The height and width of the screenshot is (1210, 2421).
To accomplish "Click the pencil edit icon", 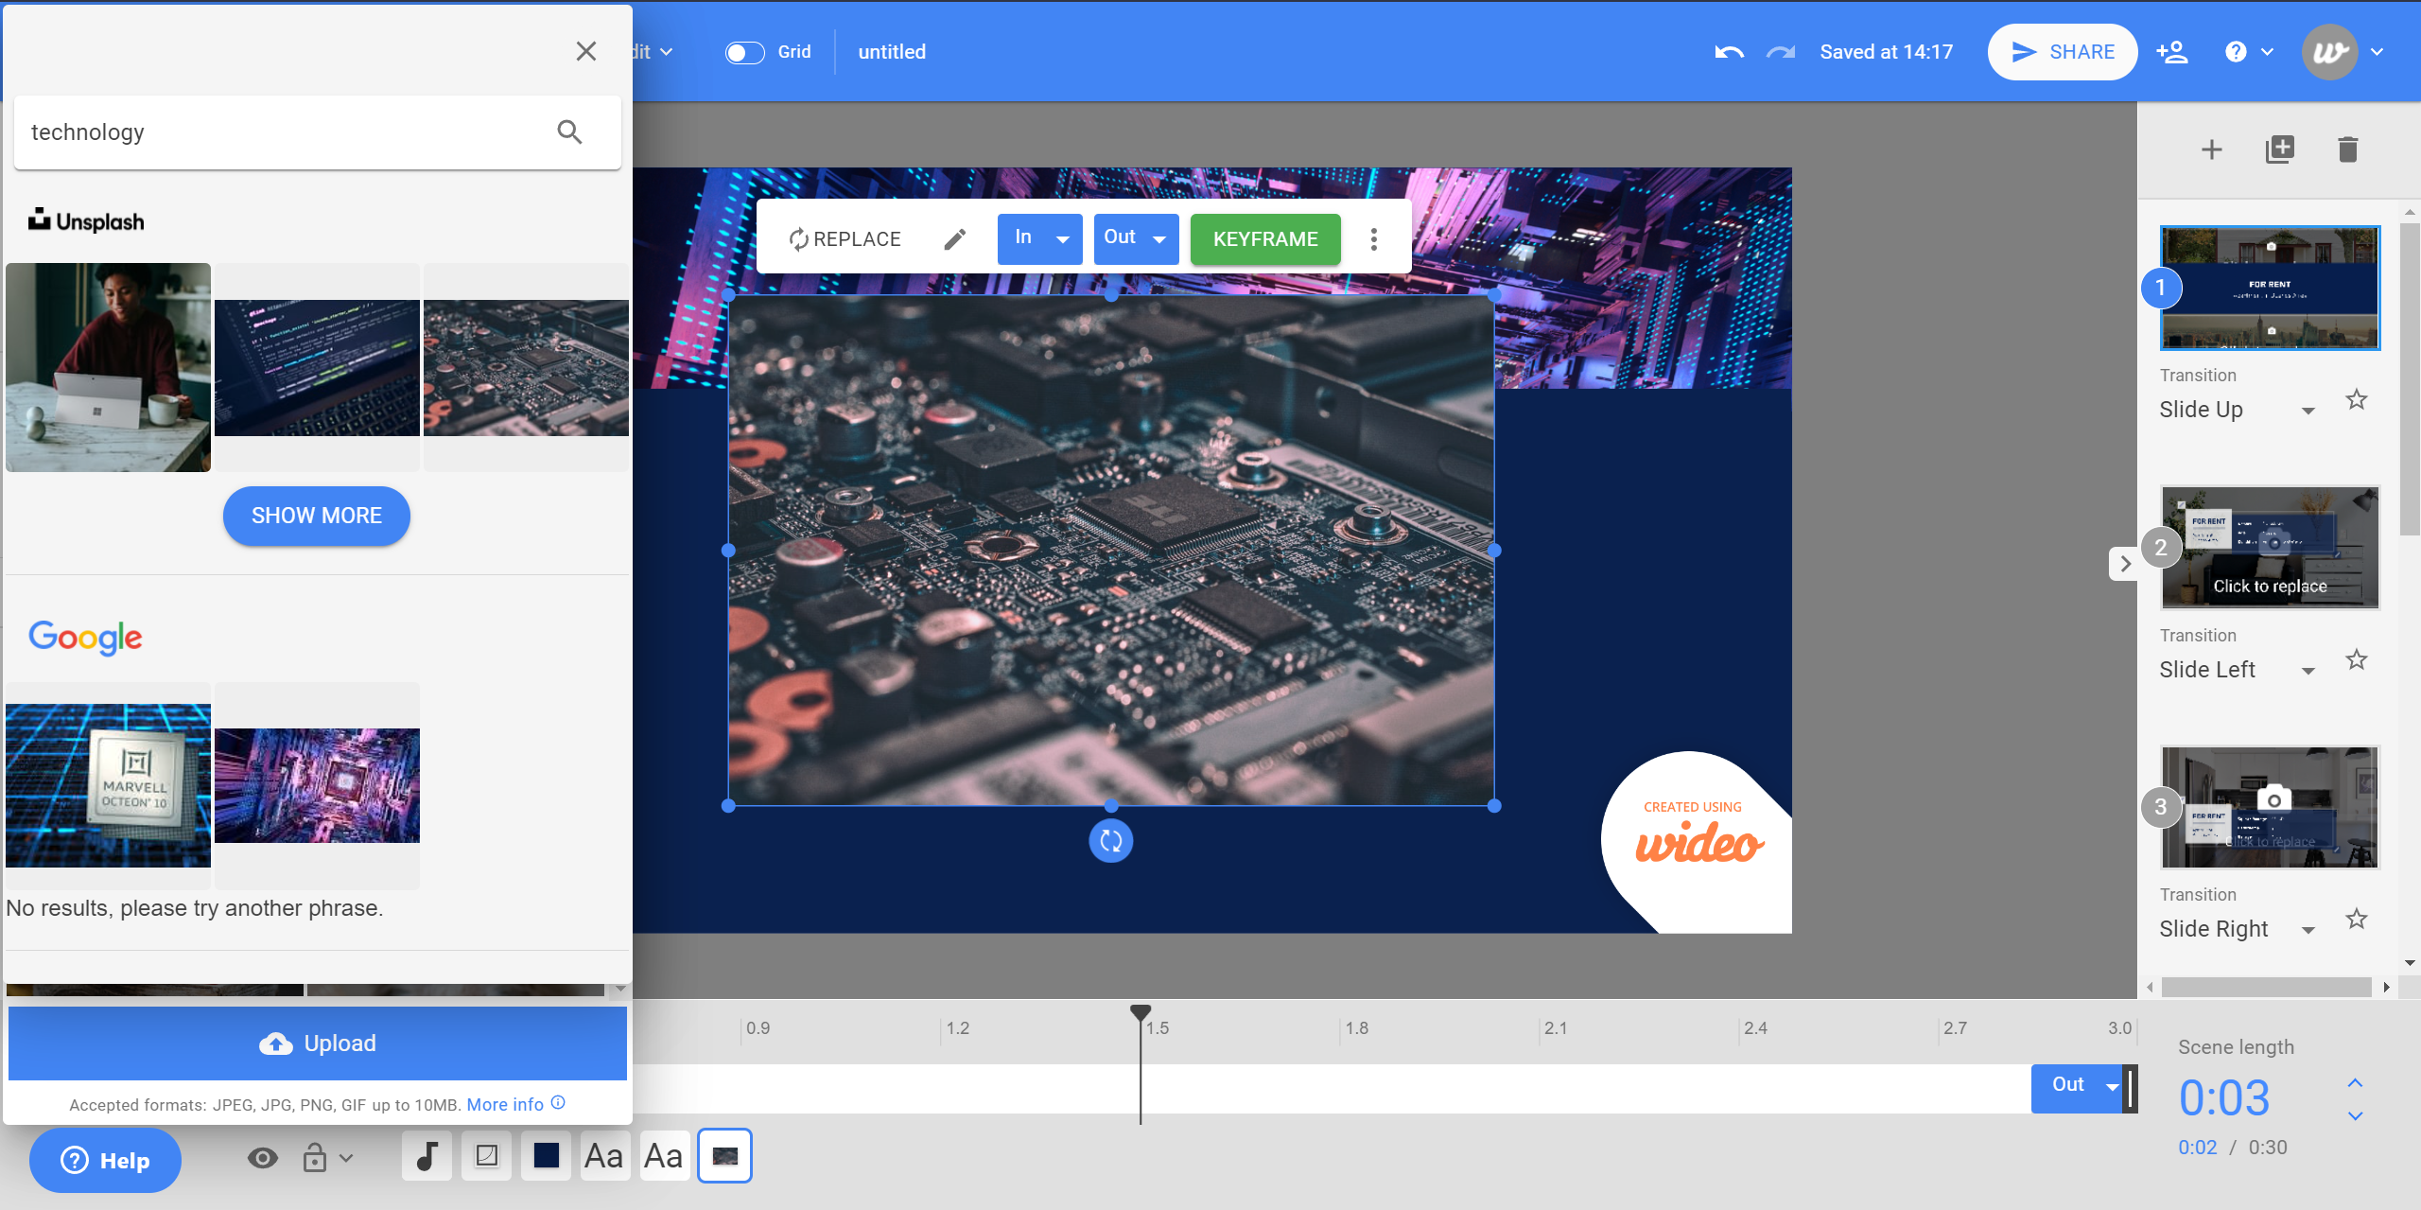I will click(x=955, y=239).
